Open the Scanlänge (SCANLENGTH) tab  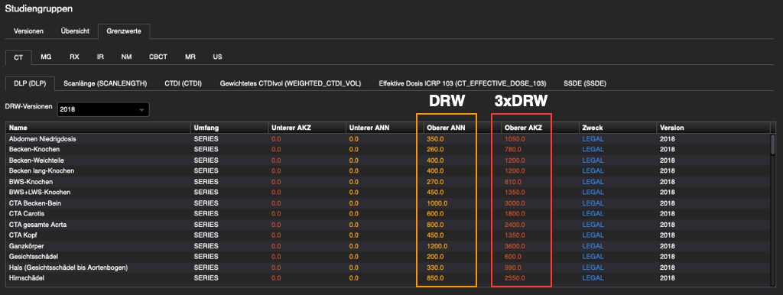tap(106, 83)
